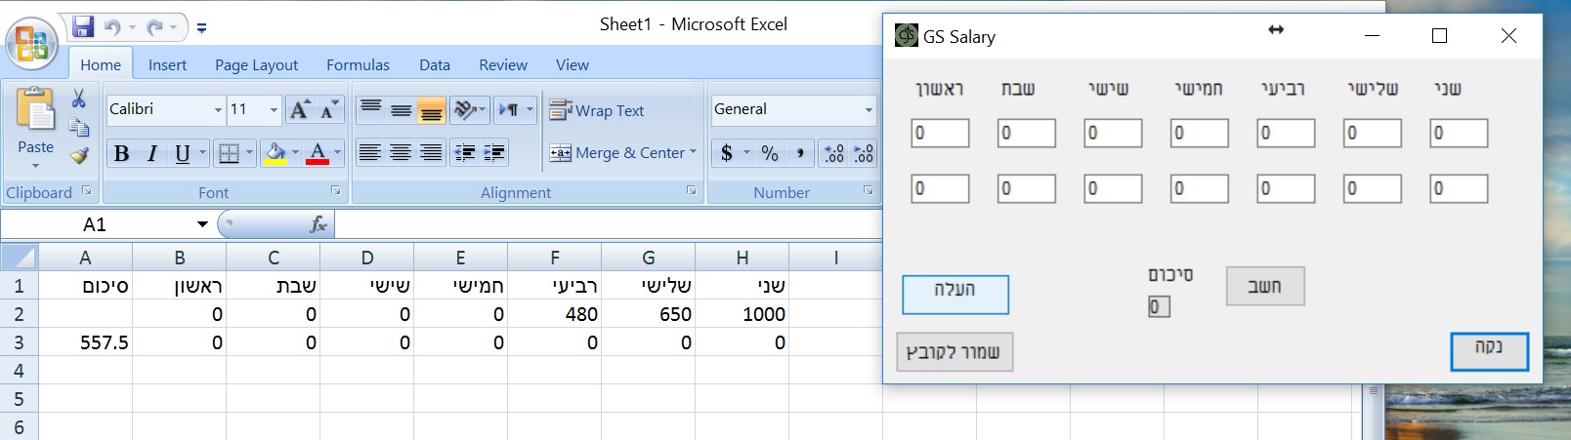Apply borders with the Borders icon
Viewport: 1571px width, 440px height.
pyautogui.click(x=229, y=153)
